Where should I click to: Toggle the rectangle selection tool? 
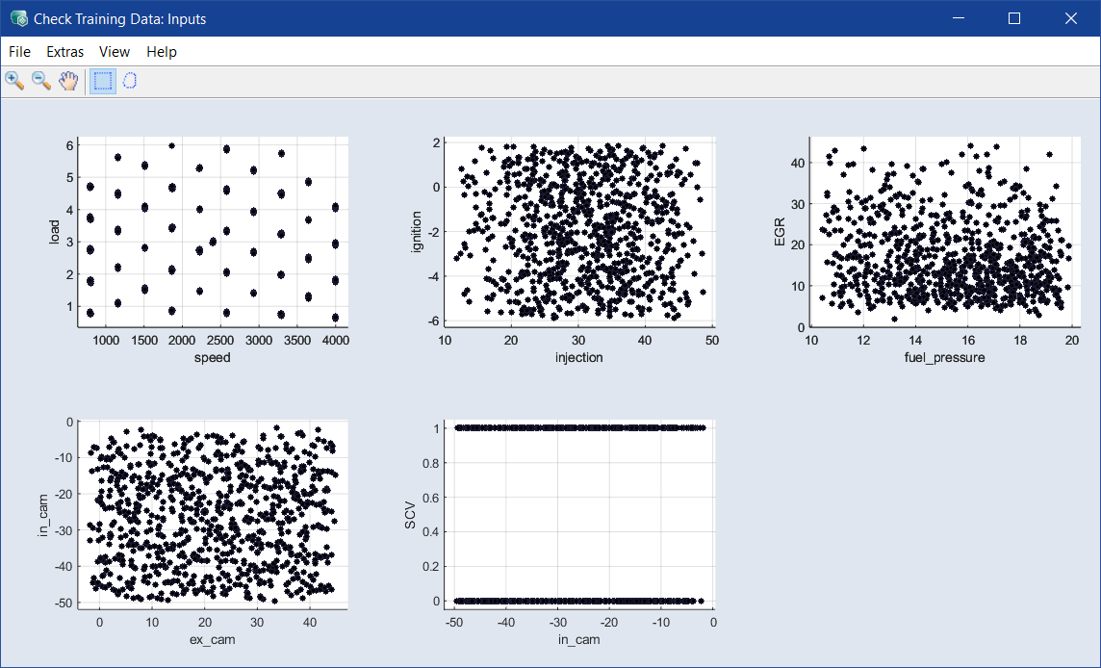102,81
